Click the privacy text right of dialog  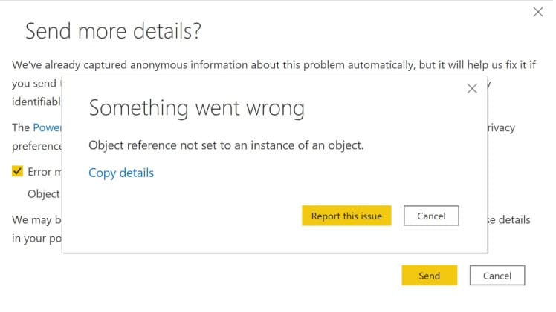[500, 127]
